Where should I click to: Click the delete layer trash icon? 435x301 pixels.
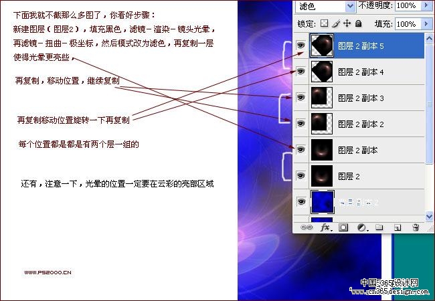(x=416, y=227)
